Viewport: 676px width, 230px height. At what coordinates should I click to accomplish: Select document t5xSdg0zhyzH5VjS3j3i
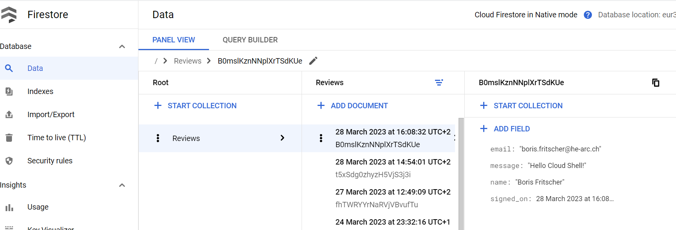coord(393,168)
